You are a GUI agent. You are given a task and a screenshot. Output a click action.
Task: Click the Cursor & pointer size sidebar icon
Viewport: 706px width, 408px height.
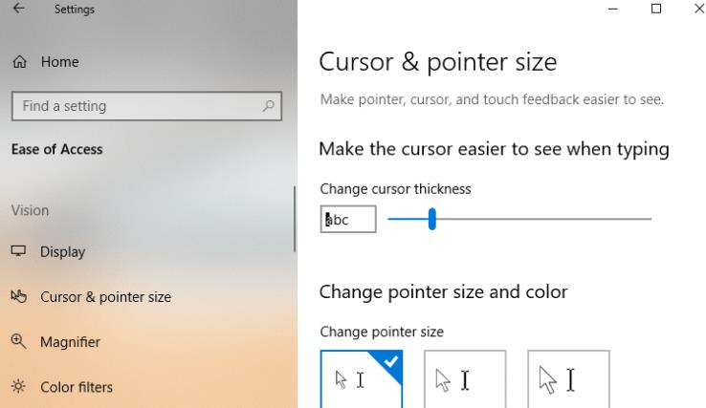click(19, 296)
